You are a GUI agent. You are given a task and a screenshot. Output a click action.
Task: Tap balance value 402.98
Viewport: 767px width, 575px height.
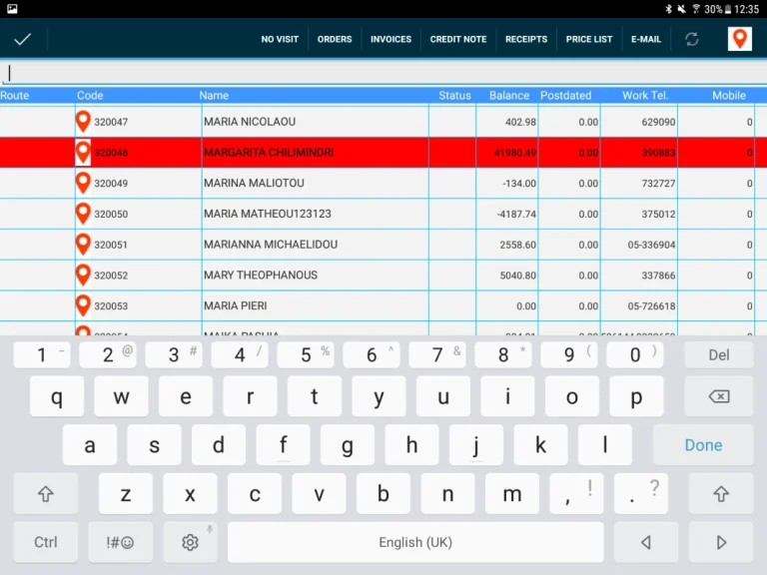pyautogui.click(x=520, y=122)
